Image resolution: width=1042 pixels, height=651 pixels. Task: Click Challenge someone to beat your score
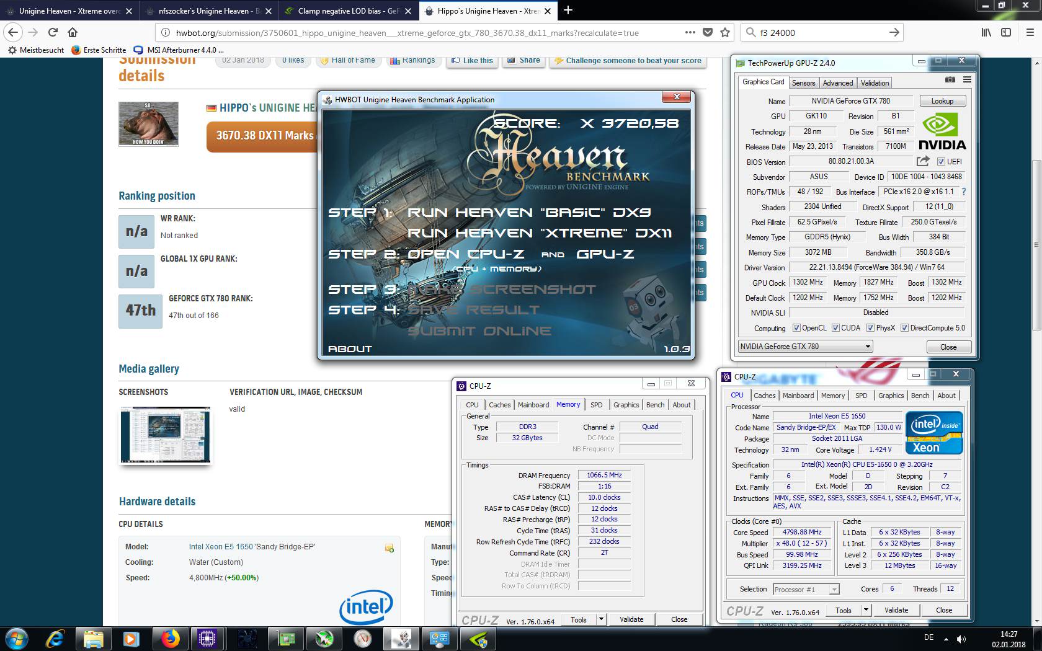click(628, 60)
